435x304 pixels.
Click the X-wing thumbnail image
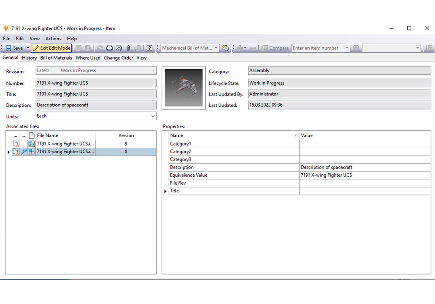[x=184, y=88]
